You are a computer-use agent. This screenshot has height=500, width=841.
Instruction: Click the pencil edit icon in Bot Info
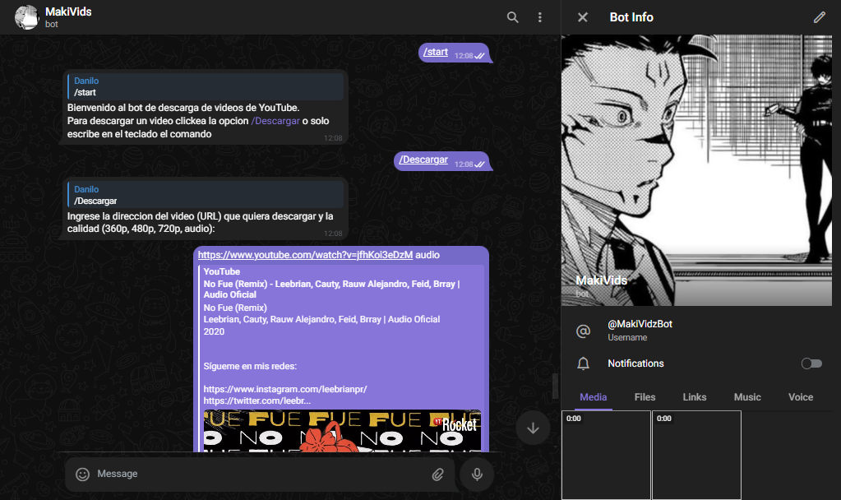(819, 17)
